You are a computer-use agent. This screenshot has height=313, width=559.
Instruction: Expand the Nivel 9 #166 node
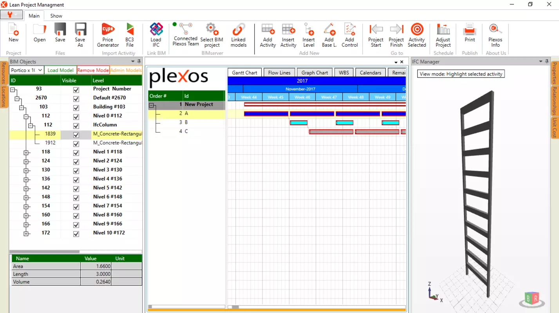(26, 225)
